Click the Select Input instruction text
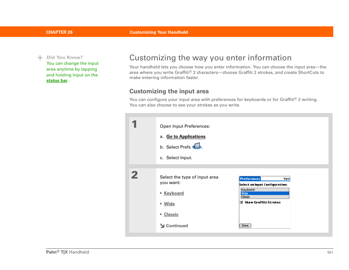349x270 pixels. (x=179, y=158)
